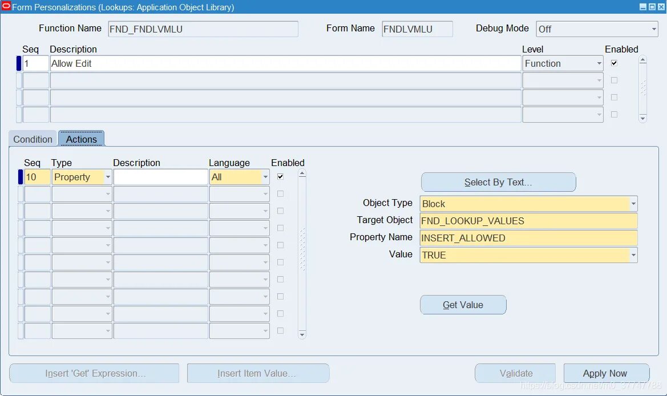Open the Debug Mode dropdown
667x396 pixels.
[654, 29]
